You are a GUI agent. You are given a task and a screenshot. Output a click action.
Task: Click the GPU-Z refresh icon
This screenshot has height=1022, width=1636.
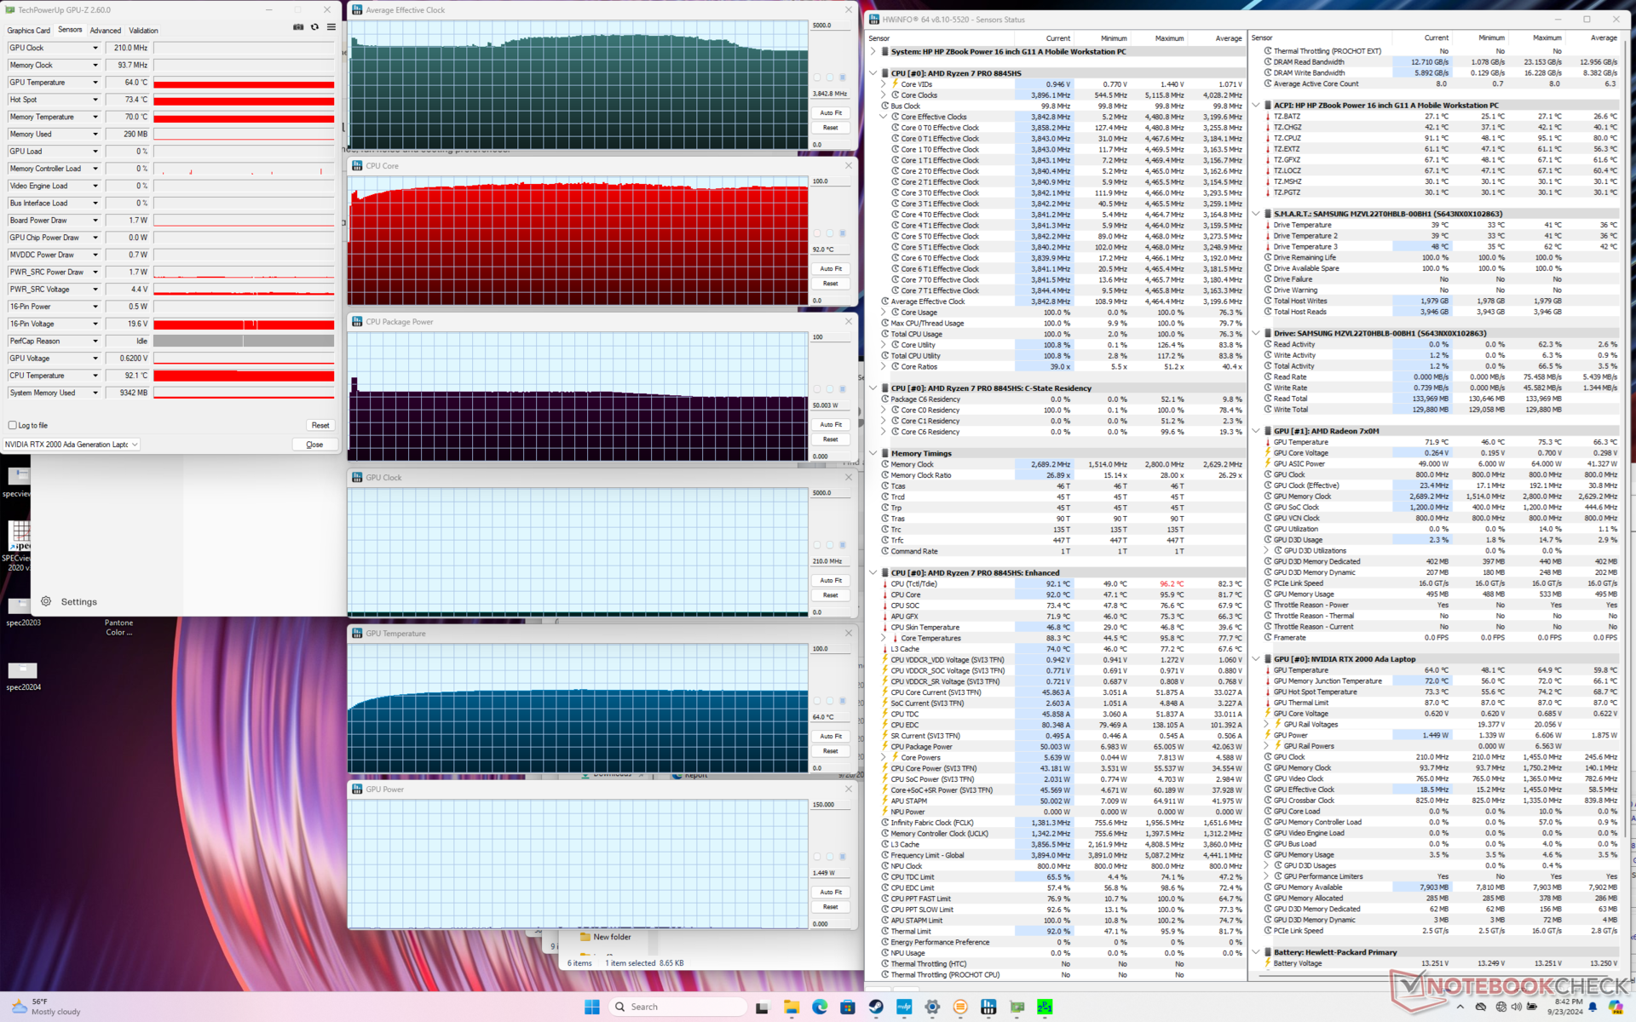coord(314,27)
